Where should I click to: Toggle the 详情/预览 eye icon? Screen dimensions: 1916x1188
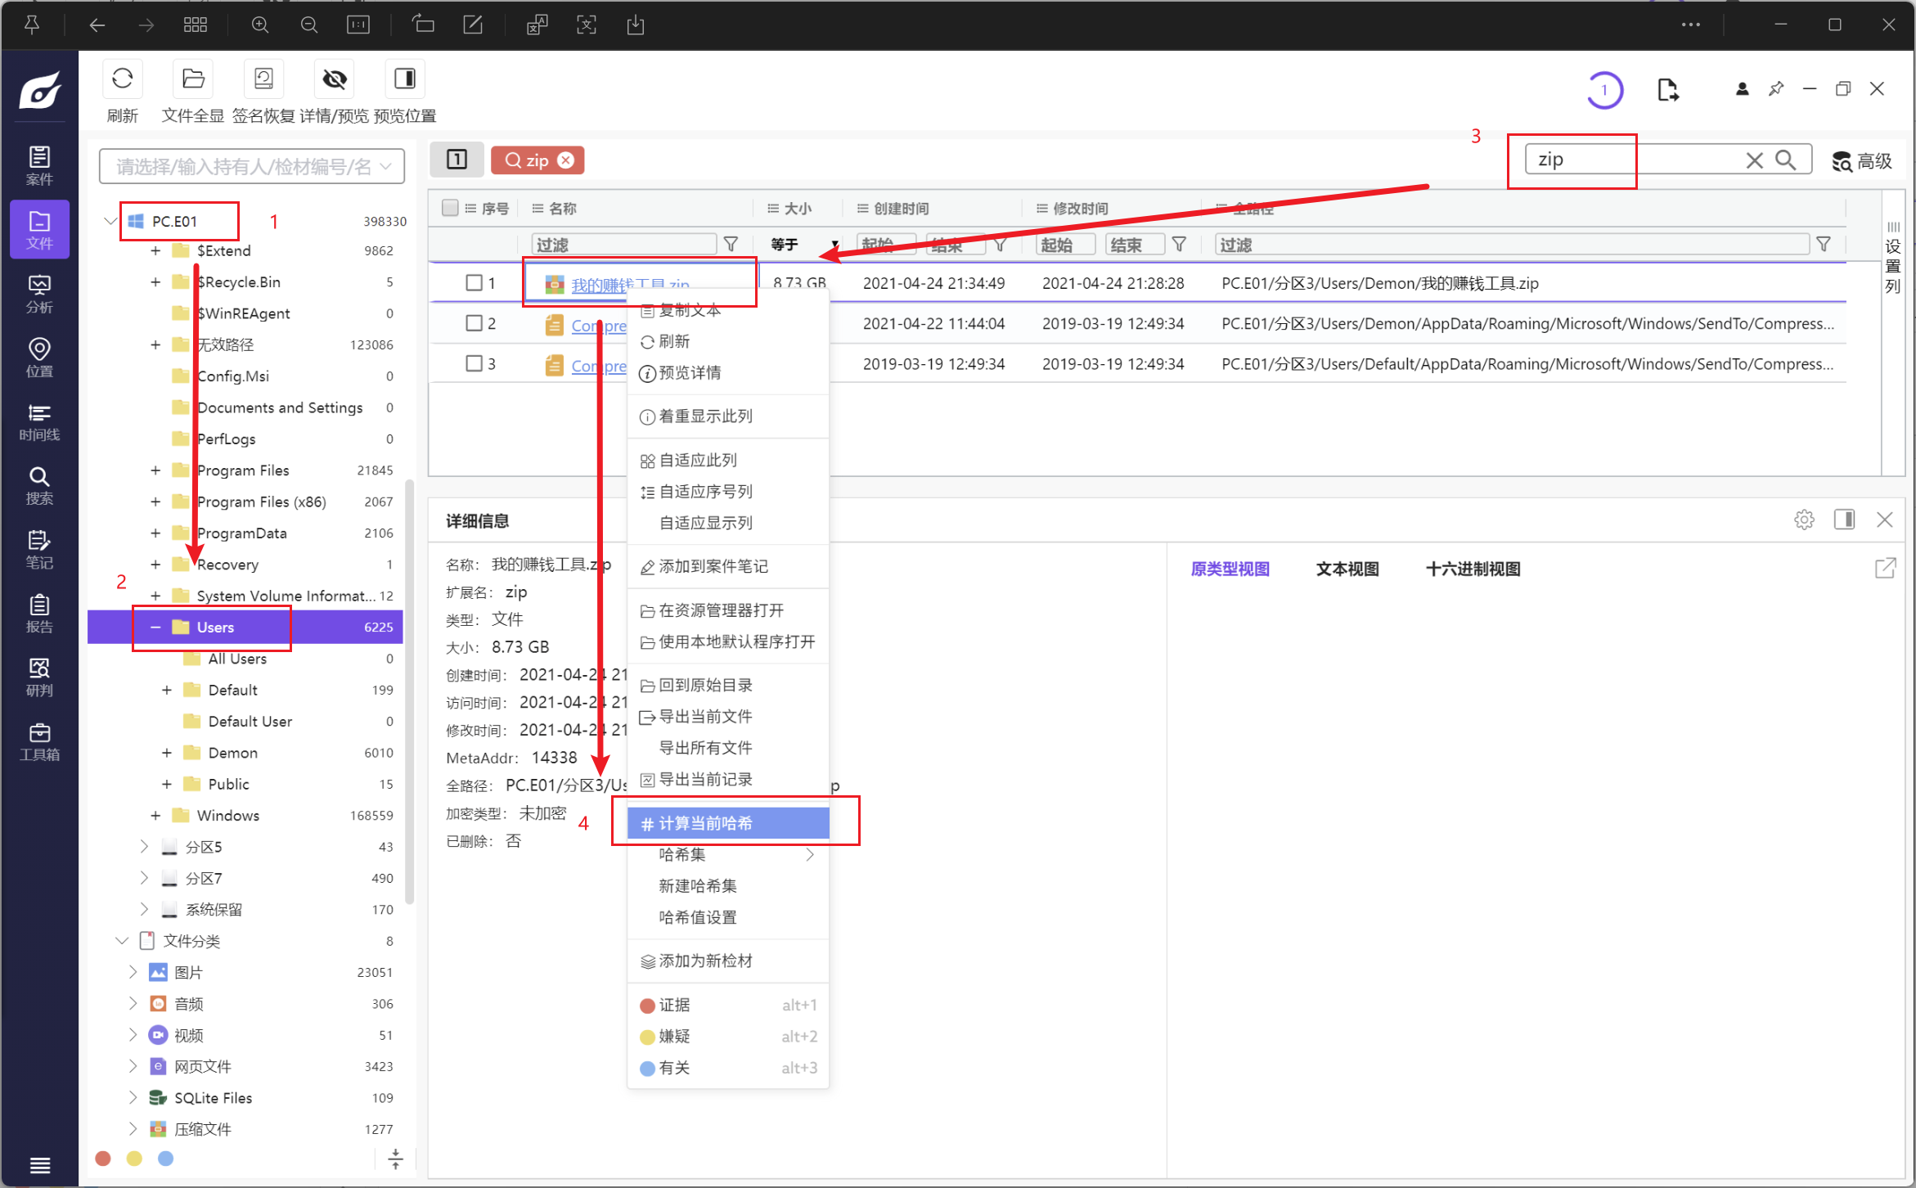(x=334, y=79)
